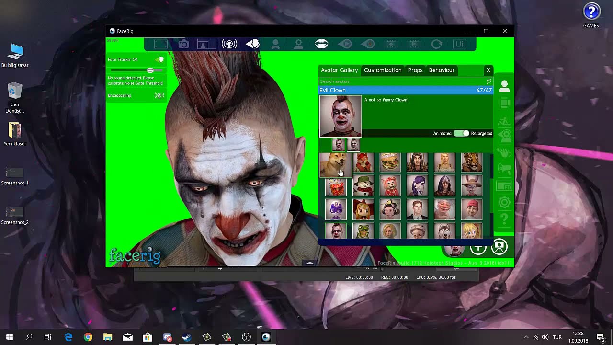Expand the bottom panel arrow handle
The image size is (613, 345).
310,263
